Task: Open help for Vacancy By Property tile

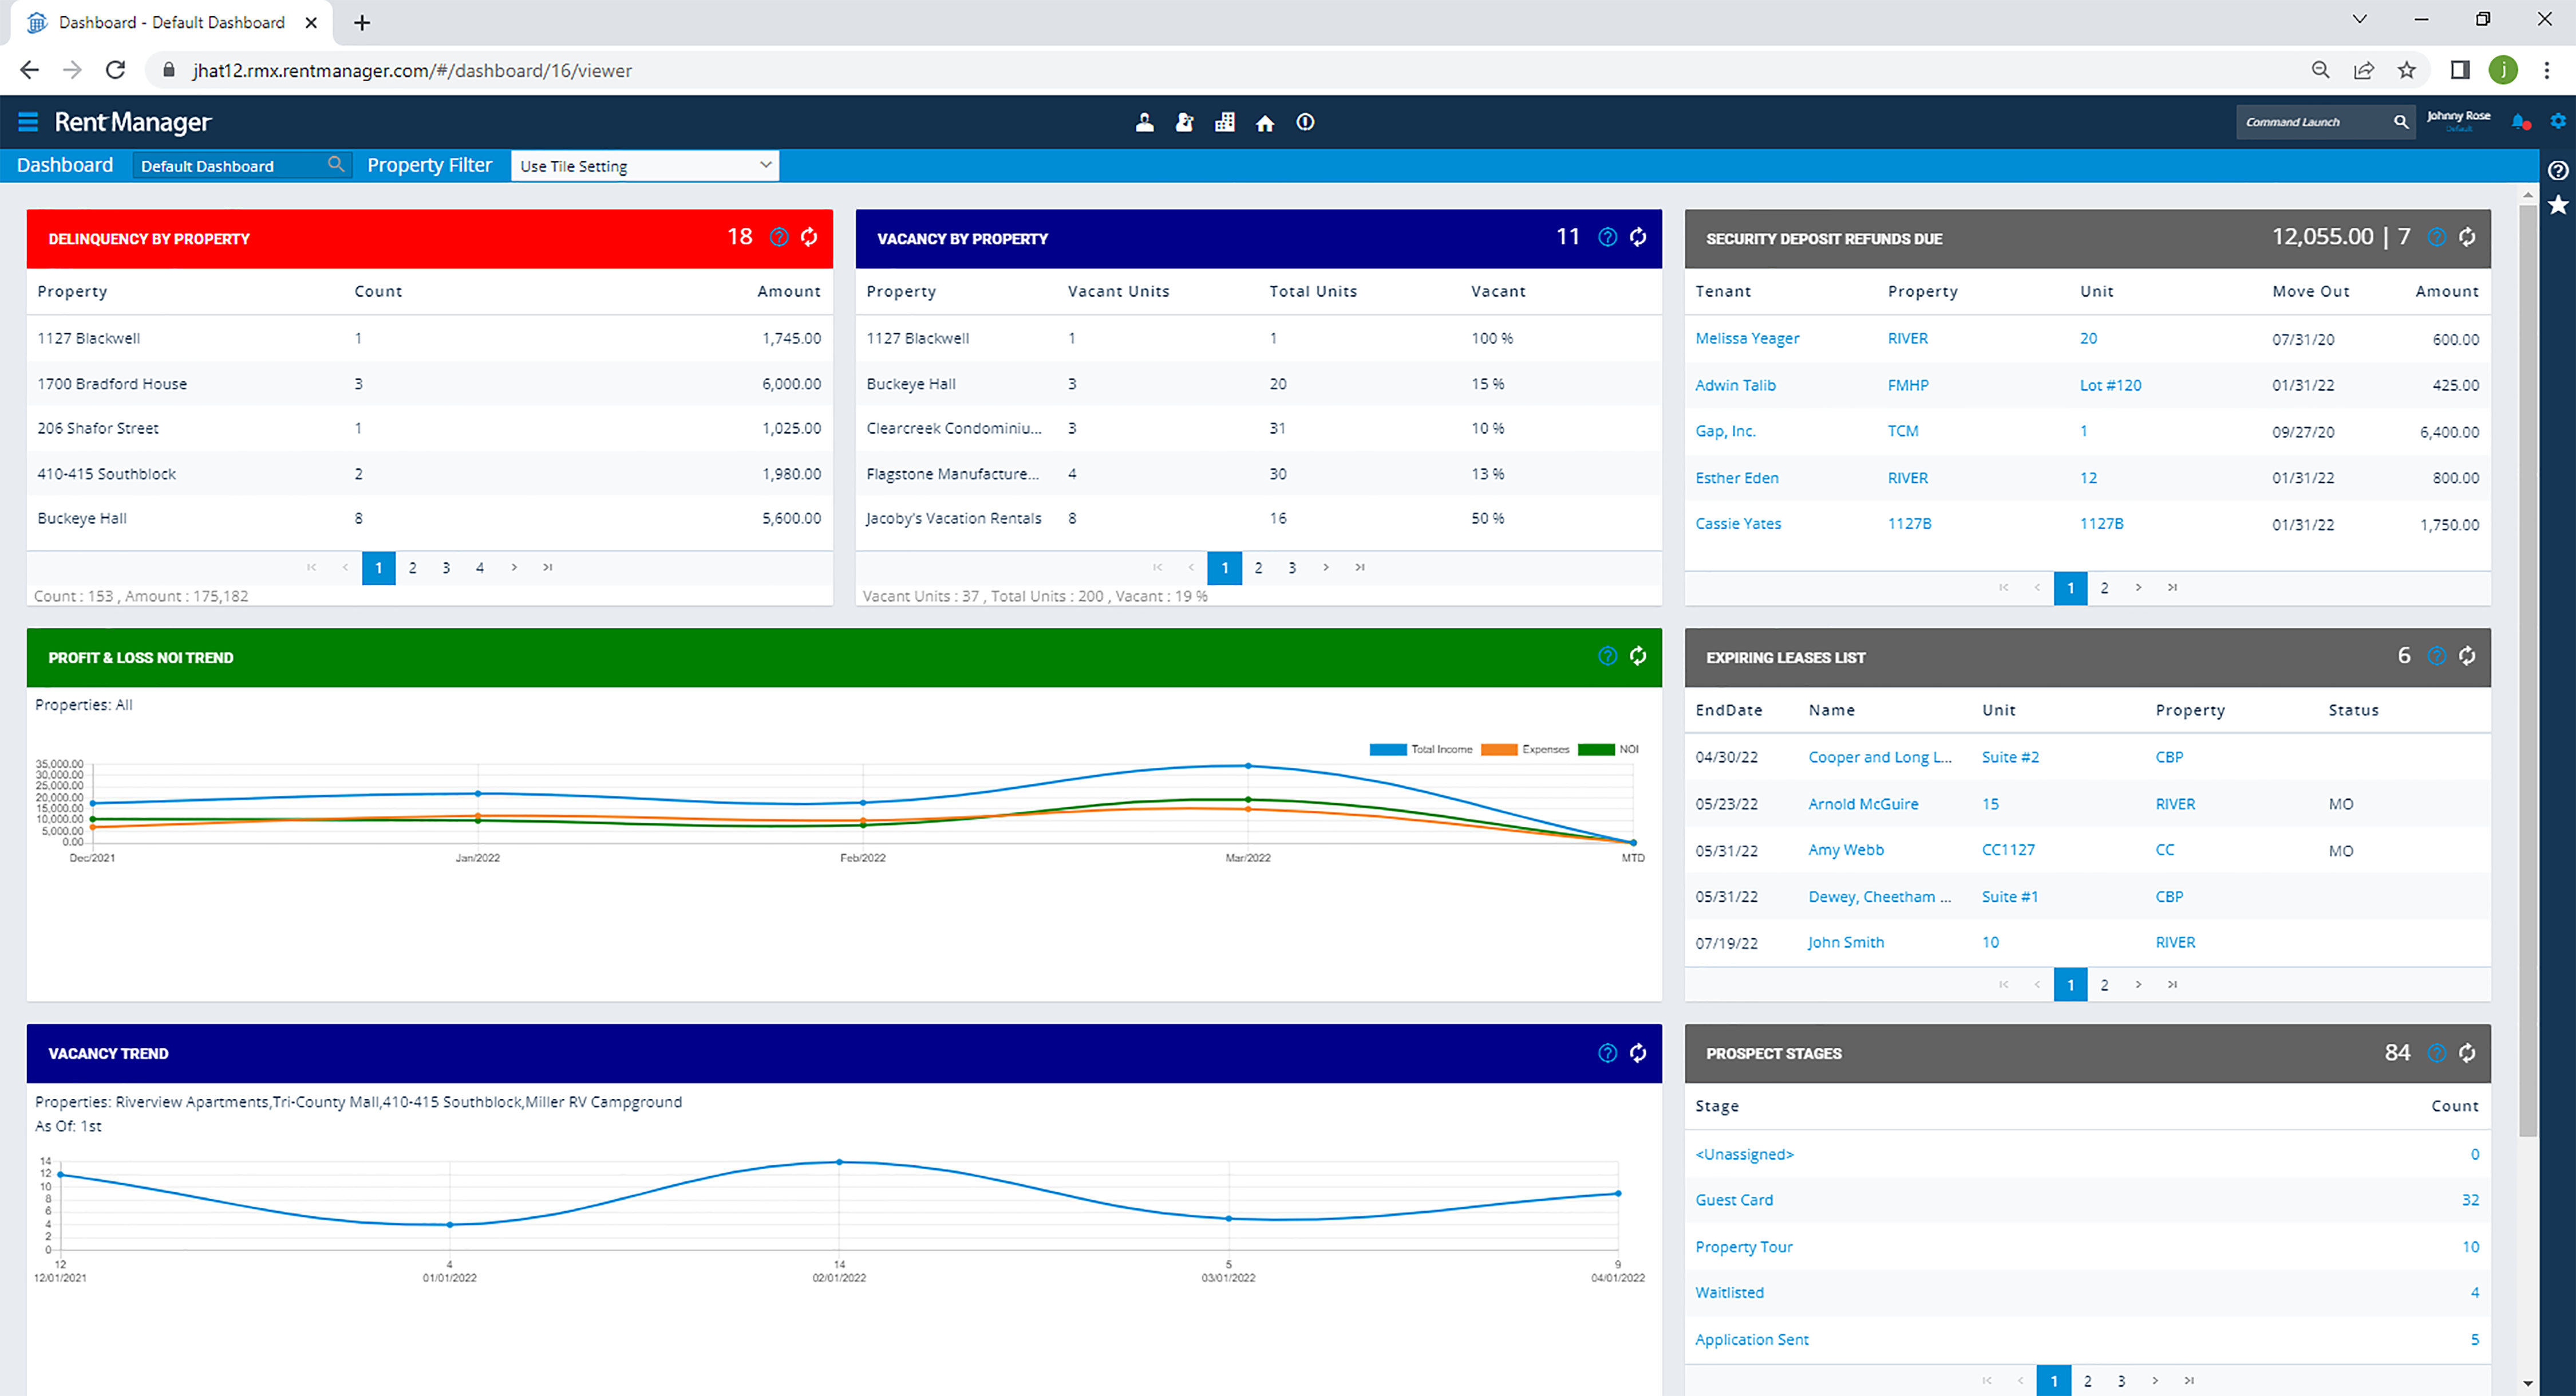Action: [1607, 237]
